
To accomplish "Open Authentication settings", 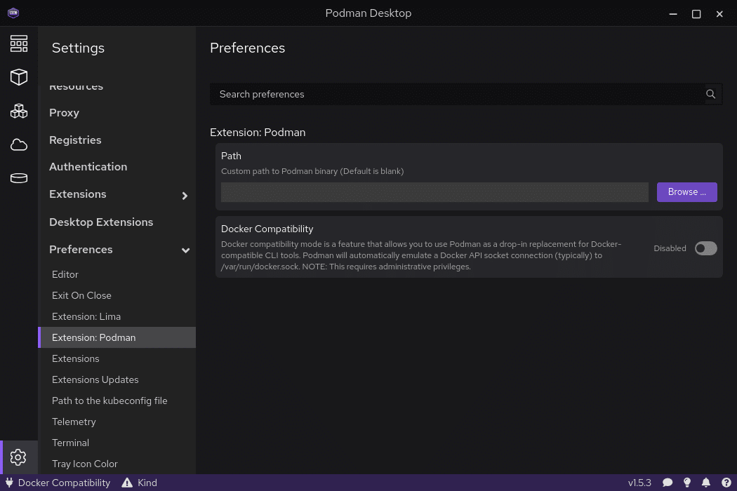I will pyautogui.click(x=88, y=167).
